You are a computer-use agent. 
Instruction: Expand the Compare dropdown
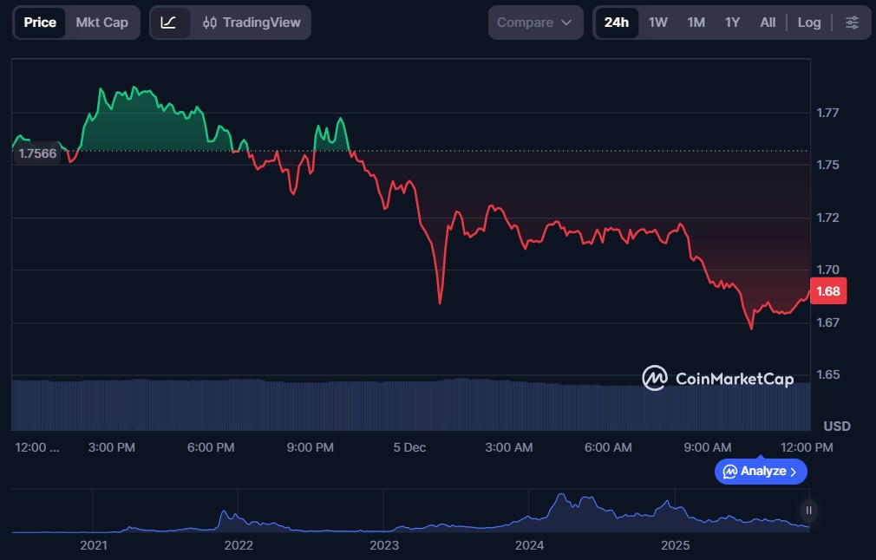535,23
